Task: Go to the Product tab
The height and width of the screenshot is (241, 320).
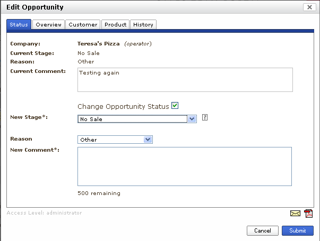Action: click(x=115, y=24)
